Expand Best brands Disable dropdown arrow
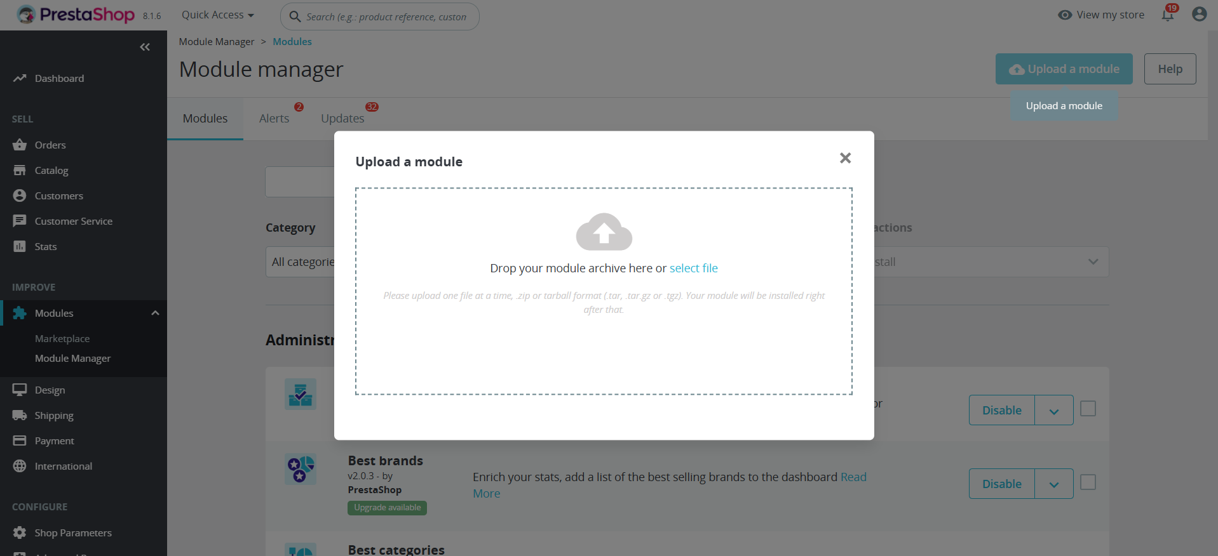This screenshot has width=1218, height=556. pyautogui.click(x=1053, y=484)
